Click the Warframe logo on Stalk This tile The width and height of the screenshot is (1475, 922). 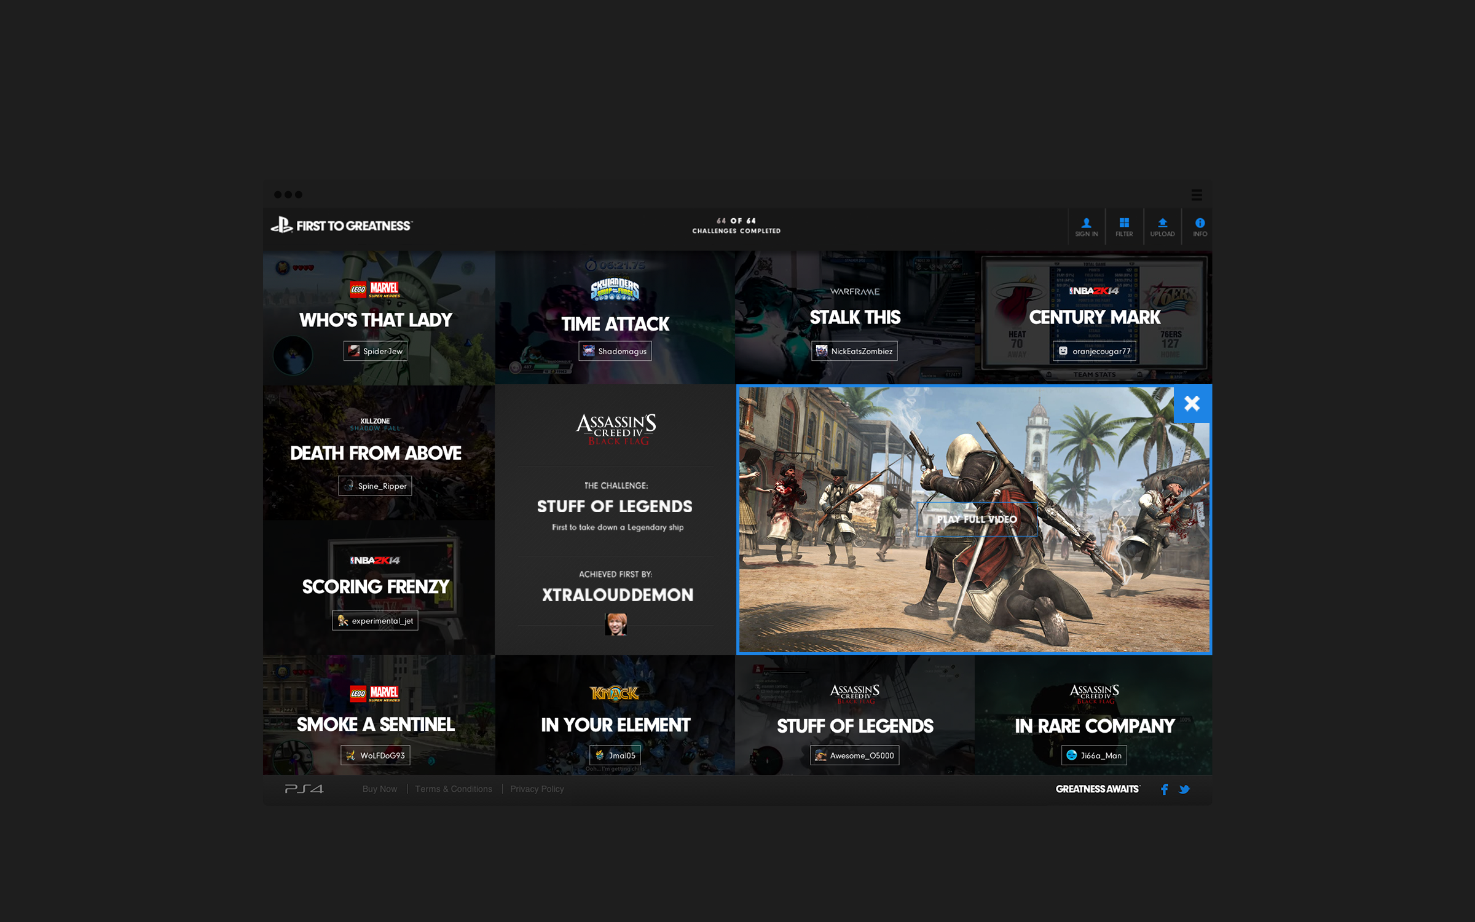[854, 292]
